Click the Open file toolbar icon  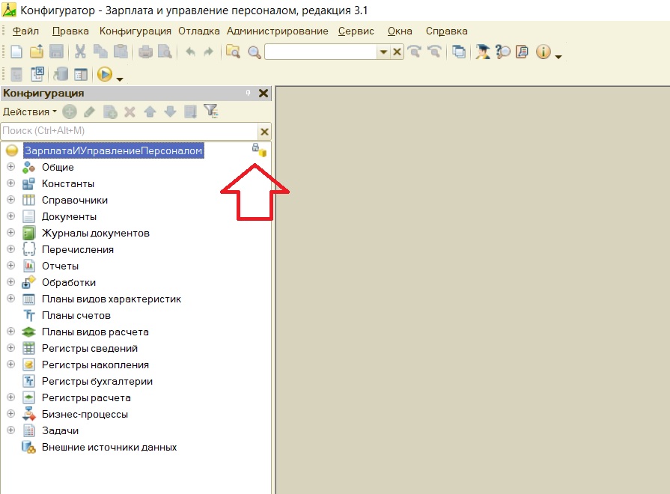pos(37,52)
